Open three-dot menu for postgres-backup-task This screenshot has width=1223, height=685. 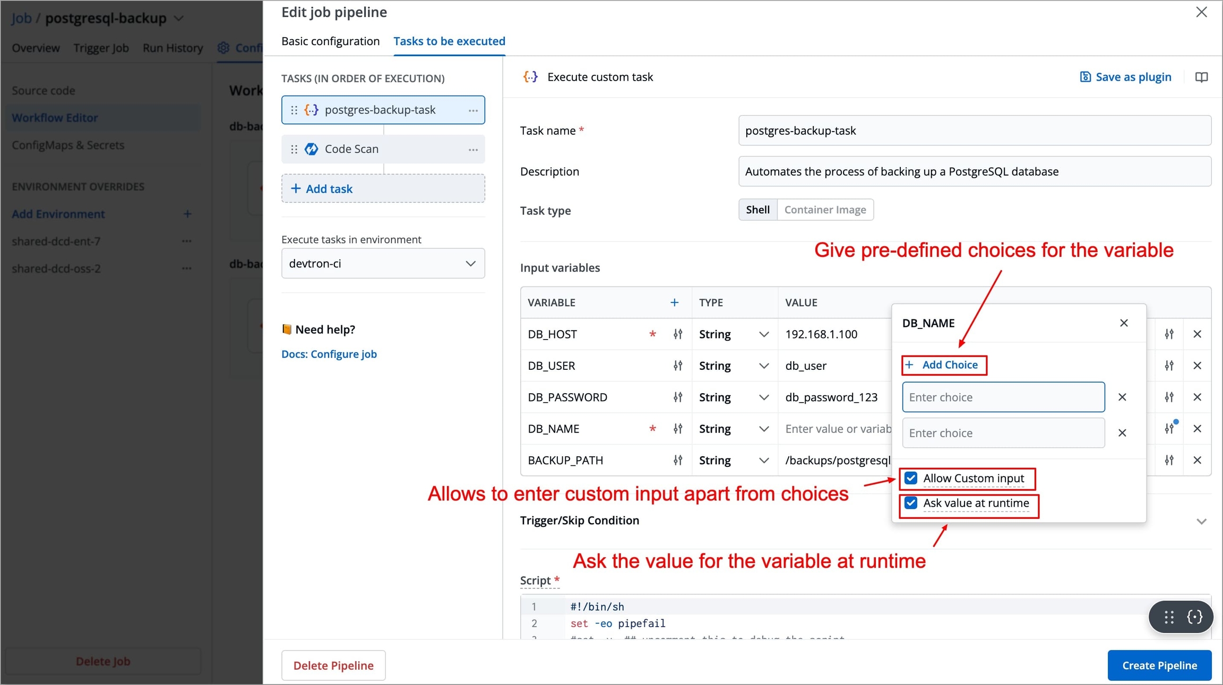click(x=473, y=110)
